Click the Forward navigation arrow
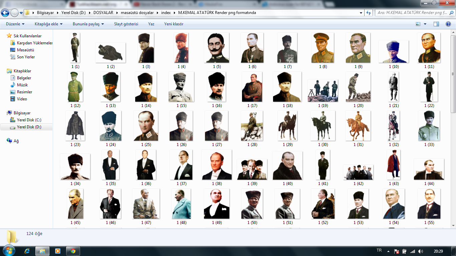 (x=14, y=13)
